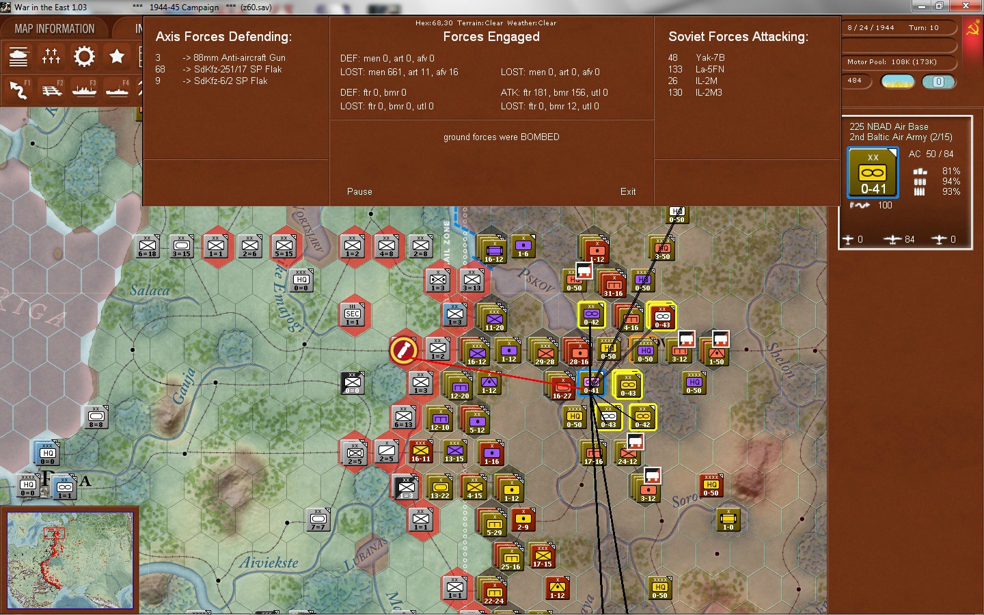The image size is (984, 615).
Task: Click 2nd Baltic Air Army (2/15) text
Action: 901,137
